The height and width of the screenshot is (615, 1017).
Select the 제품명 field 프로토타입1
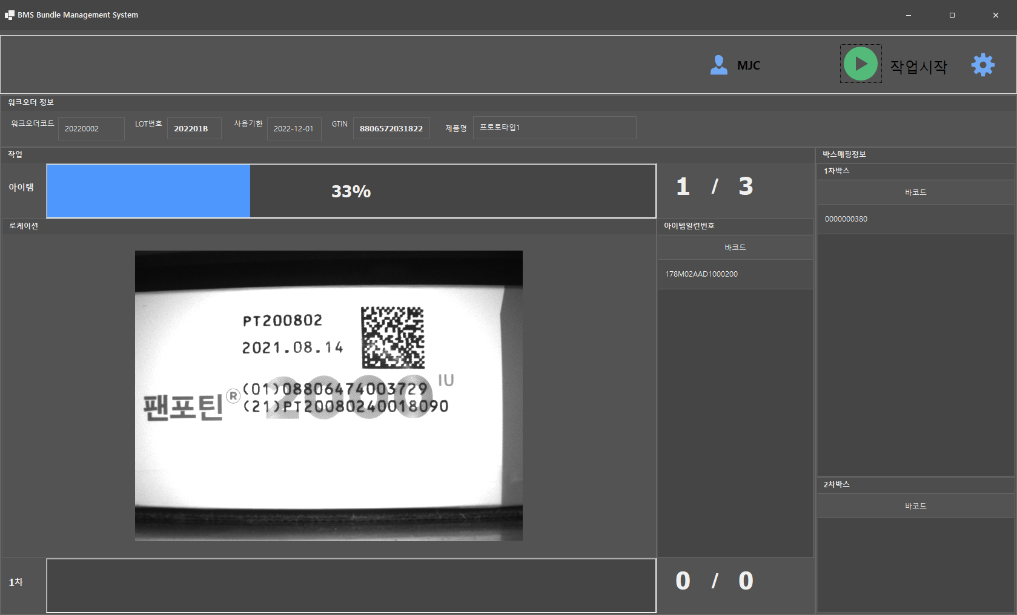(555, 128)
